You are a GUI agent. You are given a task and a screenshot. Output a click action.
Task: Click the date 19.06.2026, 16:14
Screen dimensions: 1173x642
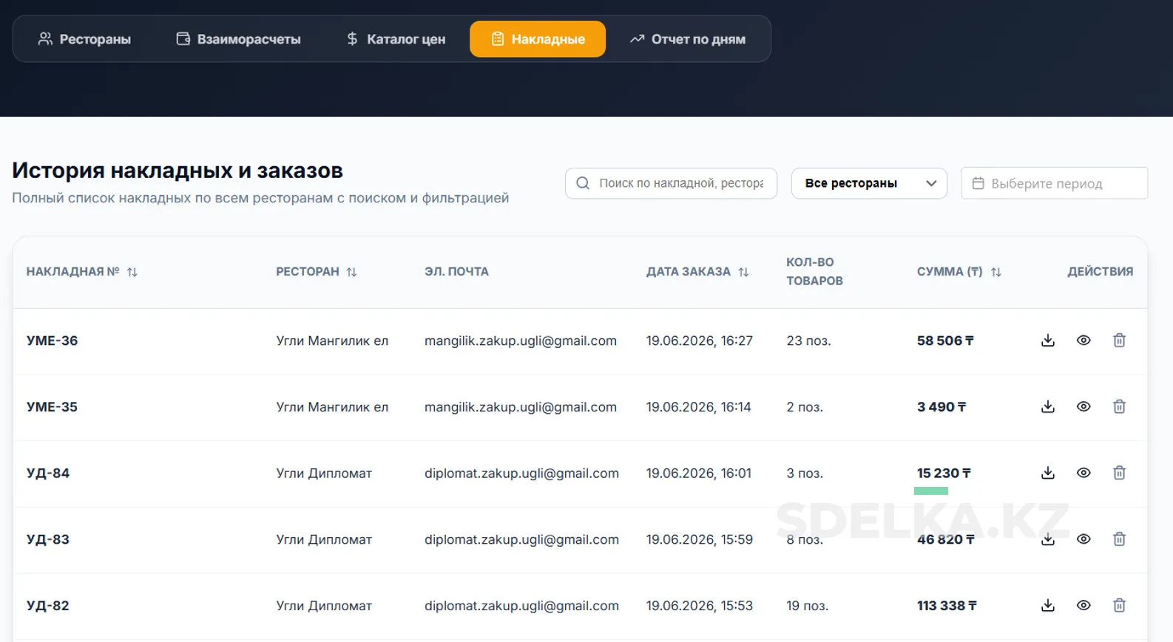pos(698,407)
